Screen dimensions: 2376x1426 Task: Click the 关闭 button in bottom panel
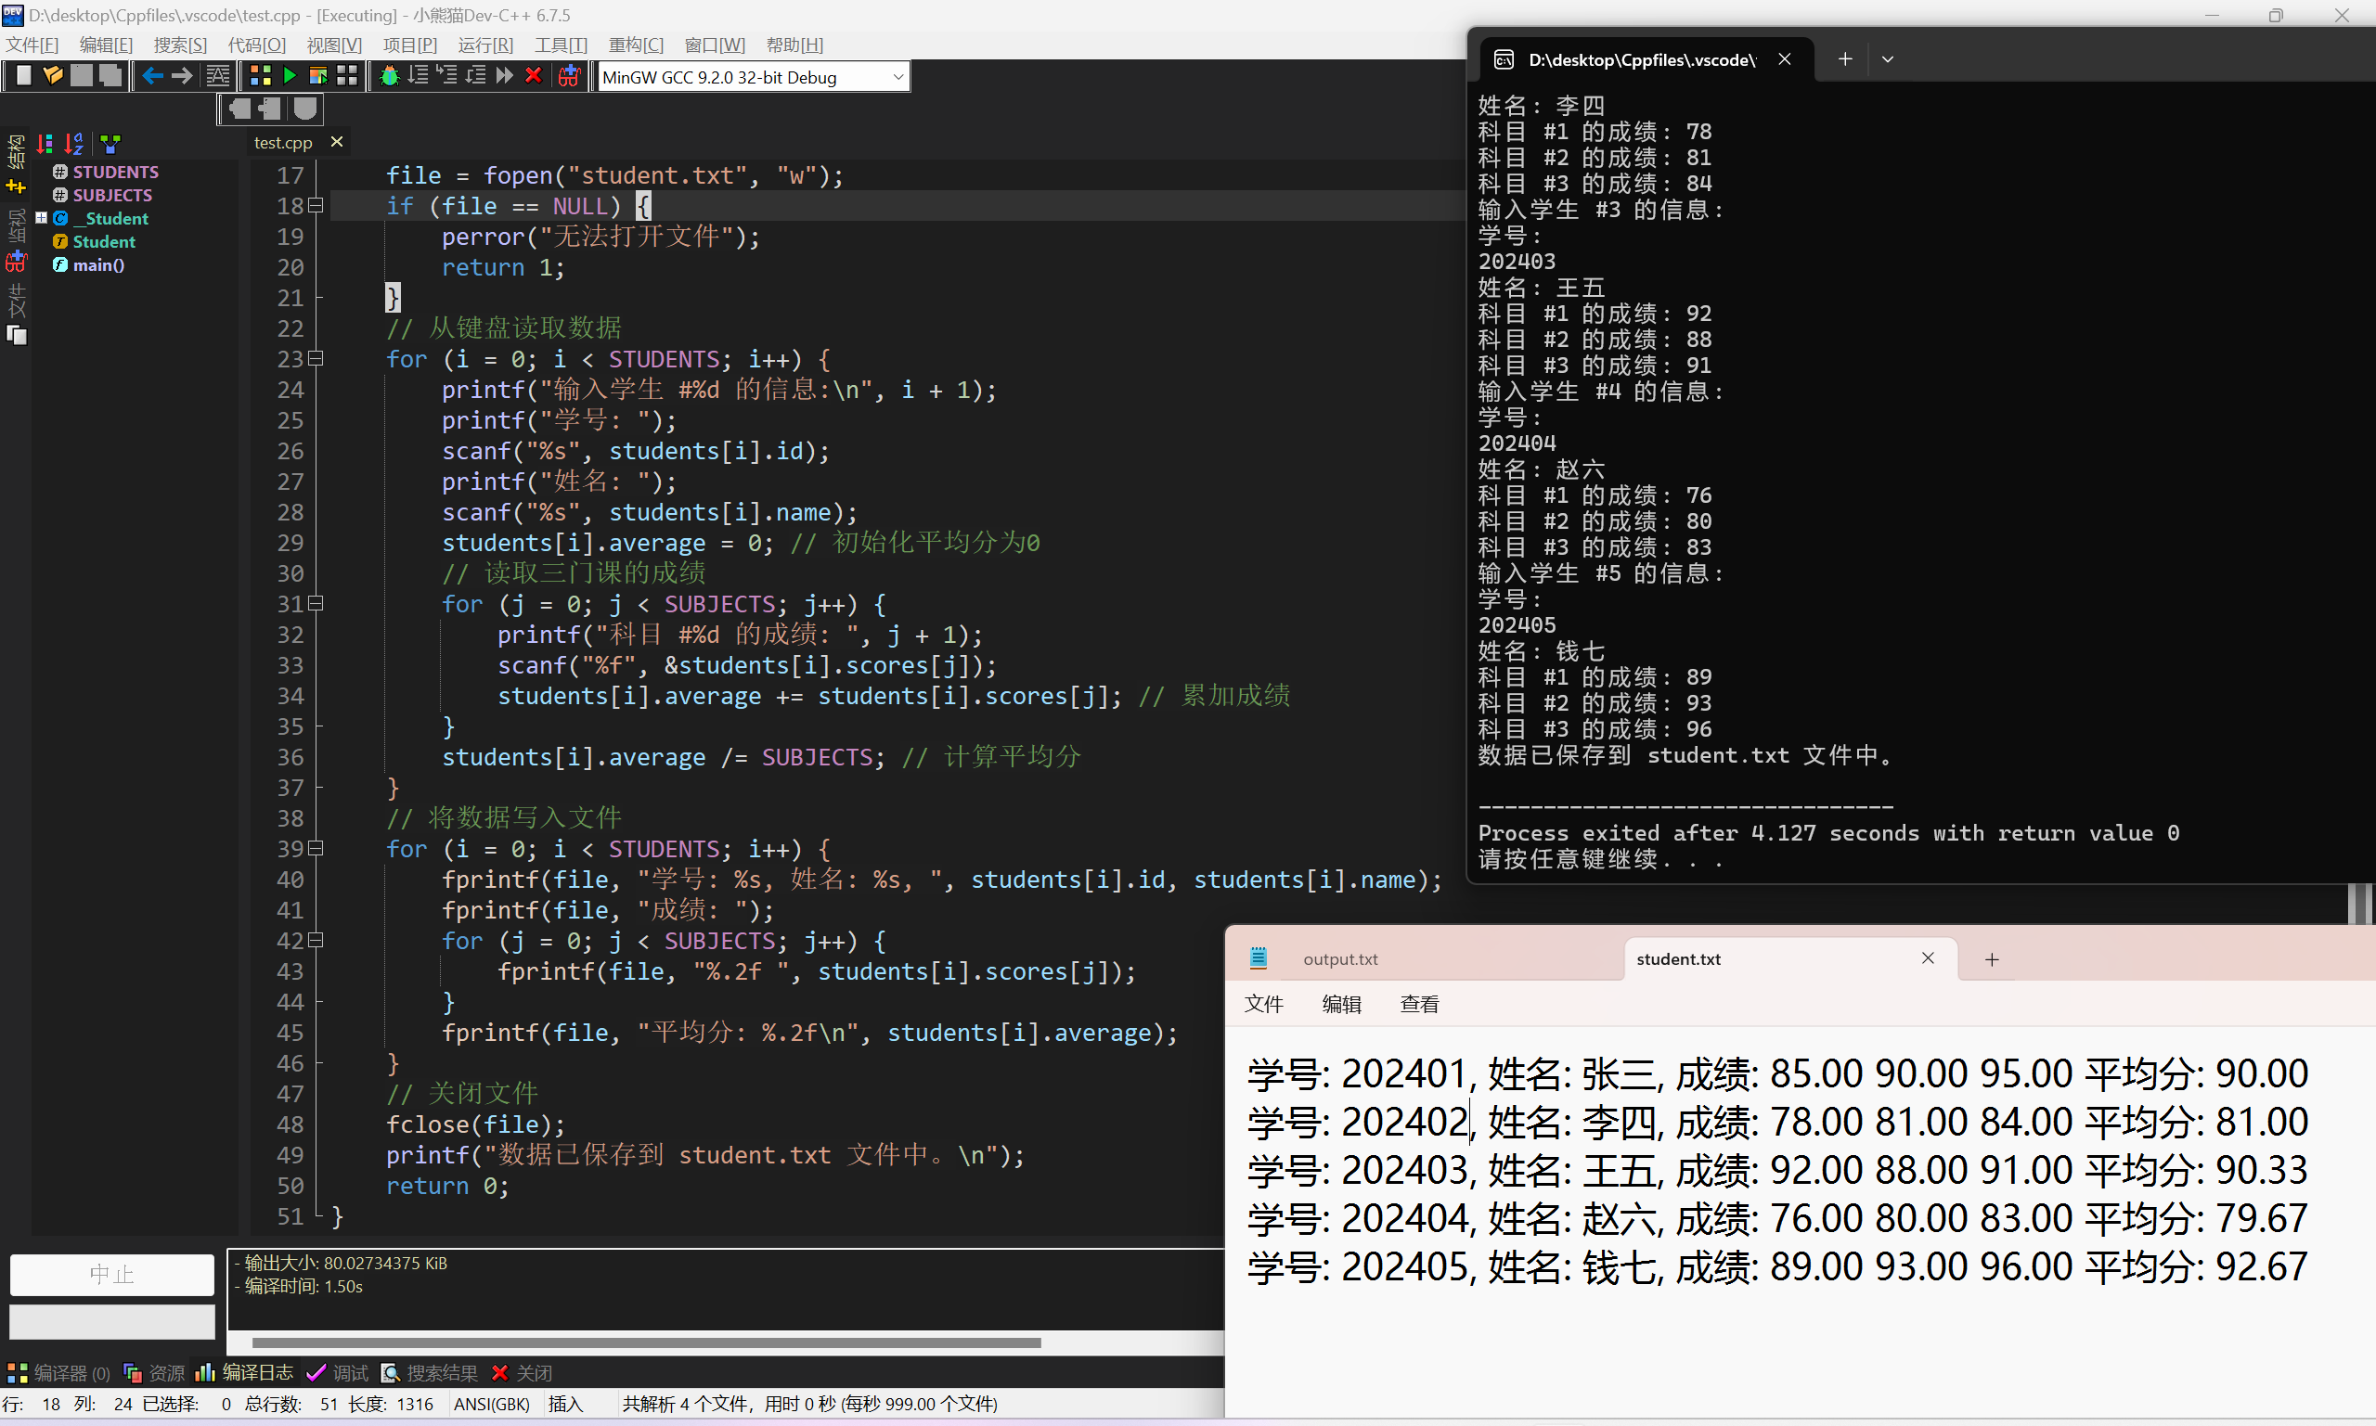522,1372
